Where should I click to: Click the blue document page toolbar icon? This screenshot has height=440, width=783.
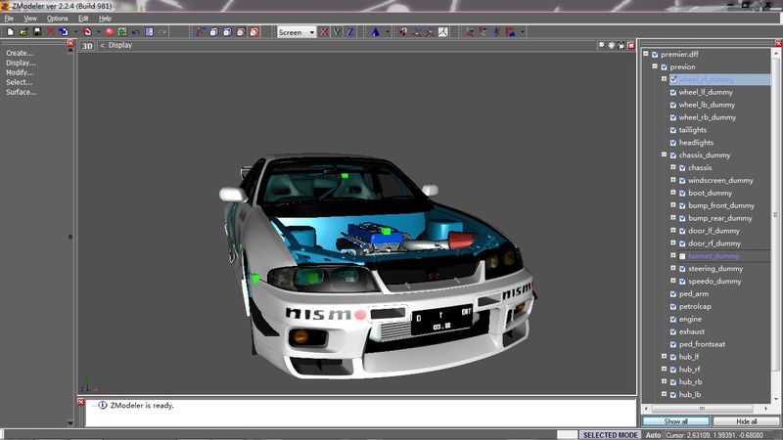click(150, 32)
